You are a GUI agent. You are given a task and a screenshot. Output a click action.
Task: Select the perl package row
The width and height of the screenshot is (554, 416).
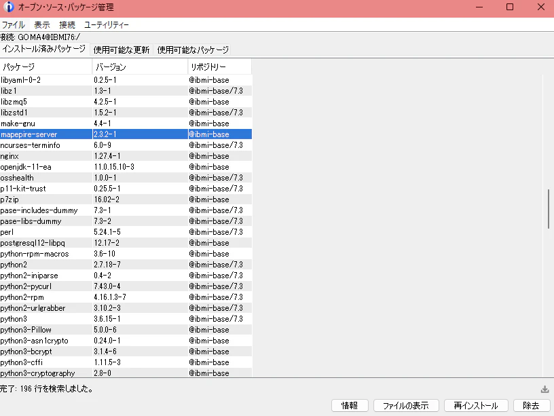point(126,232)
